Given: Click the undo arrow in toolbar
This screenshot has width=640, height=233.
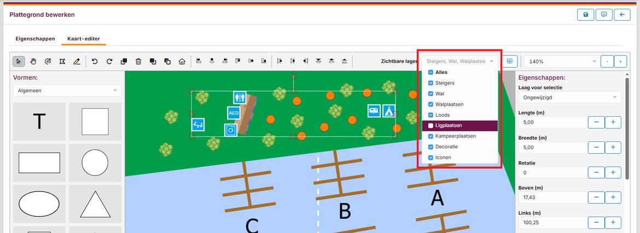Looking at the screenshot, I should [x=95, y=61].
